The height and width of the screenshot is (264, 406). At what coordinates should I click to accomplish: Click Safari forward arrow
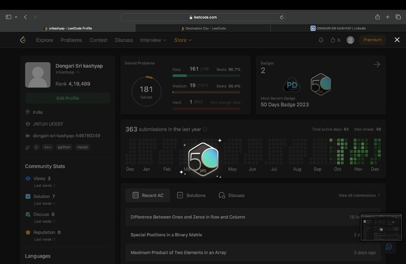point(35,17)
